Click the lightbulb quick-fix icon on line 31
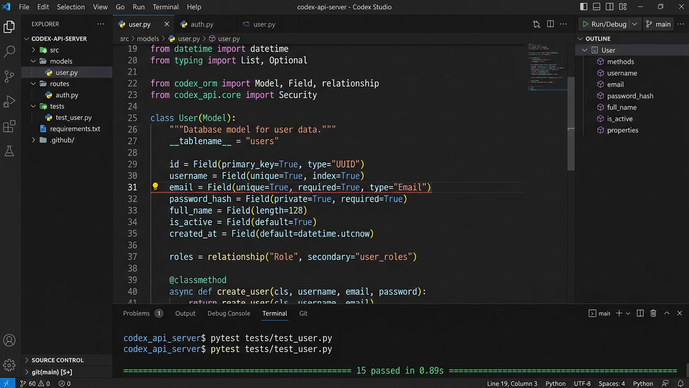Viewport: 689px width, 388px height. 155,187
